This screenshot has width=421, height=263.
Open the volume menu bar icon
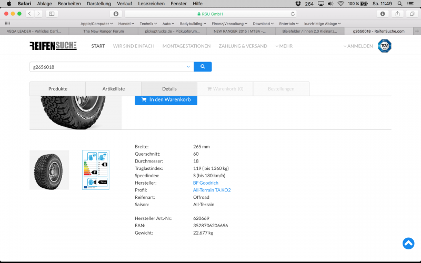click(330, 4)
